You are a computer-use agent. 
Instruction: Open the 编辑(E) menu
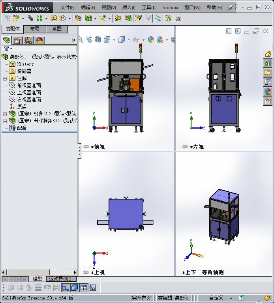point(88,7)
